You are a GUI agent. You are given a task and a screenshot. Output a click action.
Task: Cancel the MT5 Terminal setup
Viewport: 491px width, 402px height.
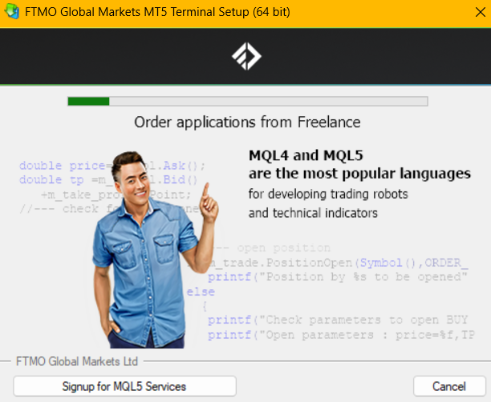(x=449, y=386)
